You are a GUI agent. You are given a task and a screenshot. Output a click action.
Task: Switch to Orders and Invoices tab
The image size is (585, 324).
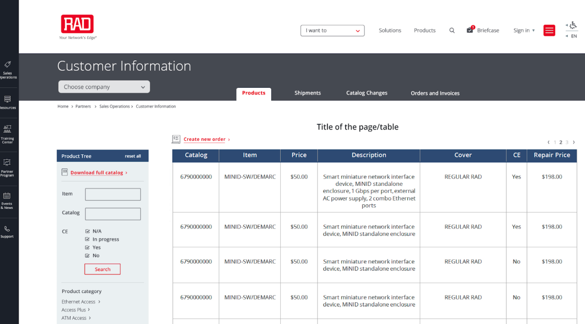click(435, 93)
